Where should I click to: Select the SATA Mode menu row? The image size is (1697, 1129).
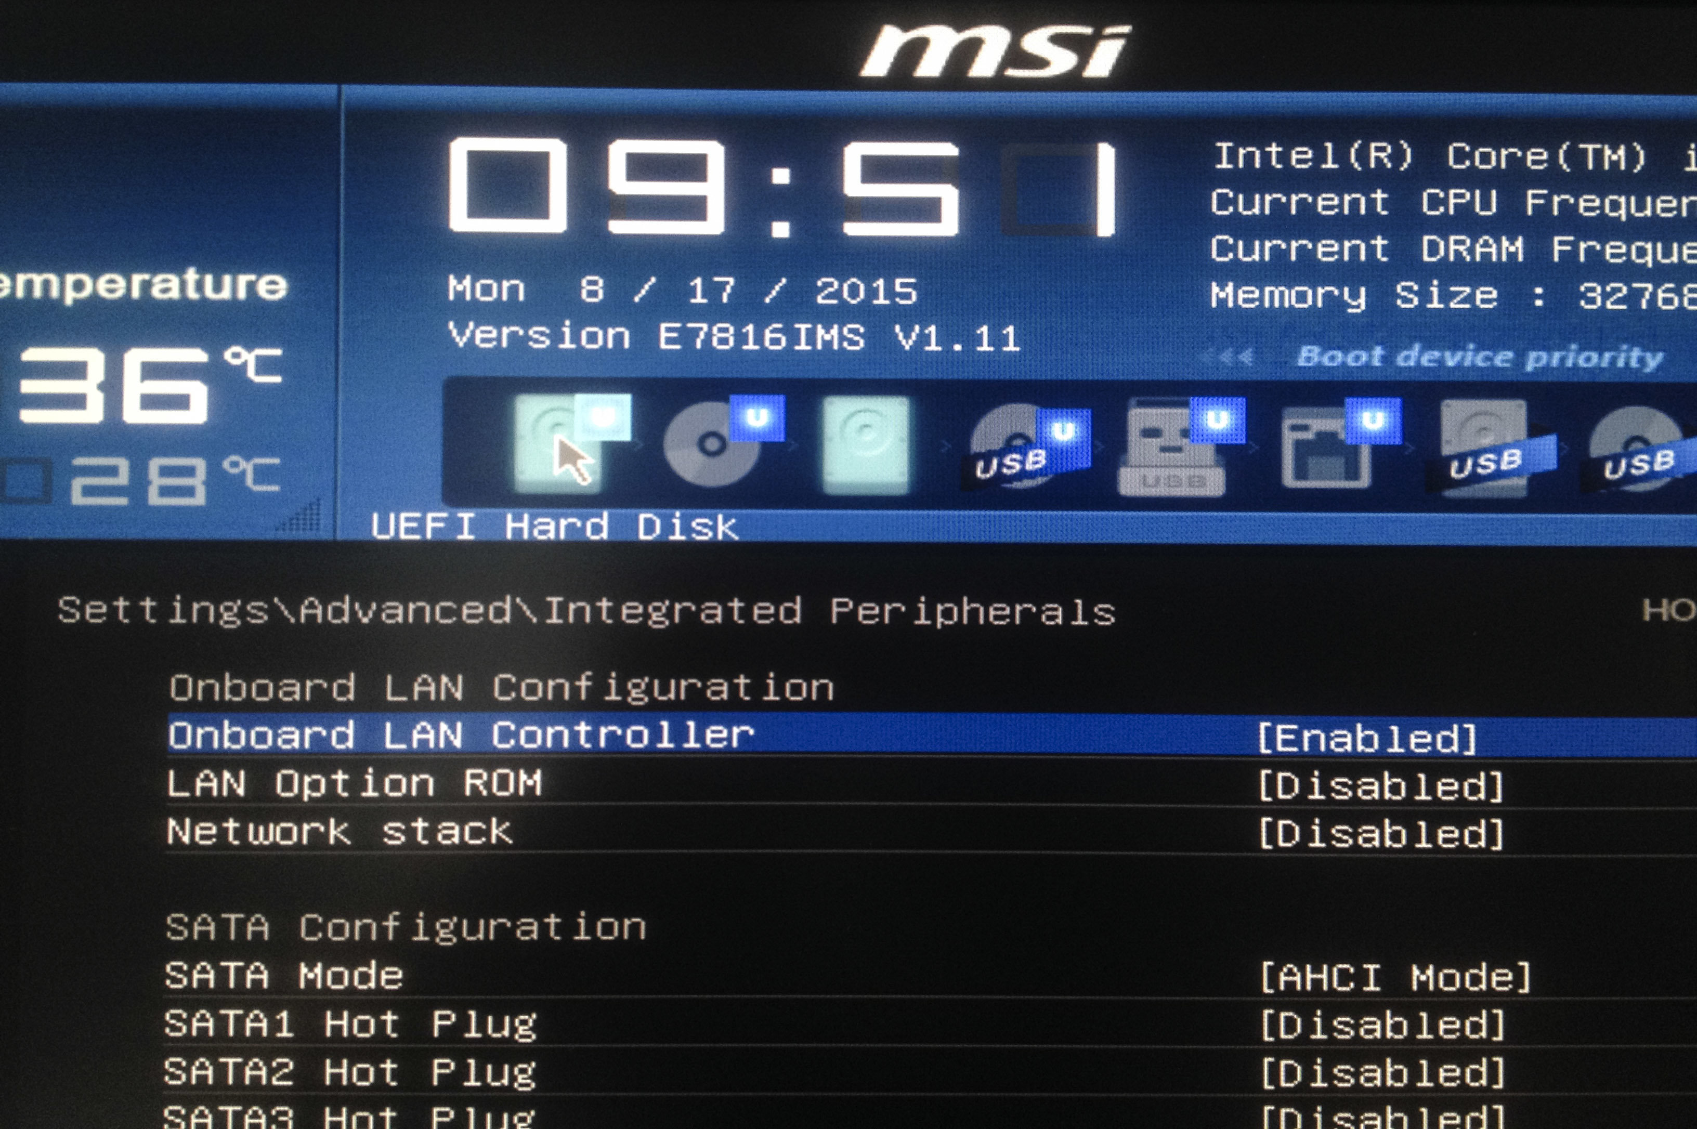click(284, 976)
